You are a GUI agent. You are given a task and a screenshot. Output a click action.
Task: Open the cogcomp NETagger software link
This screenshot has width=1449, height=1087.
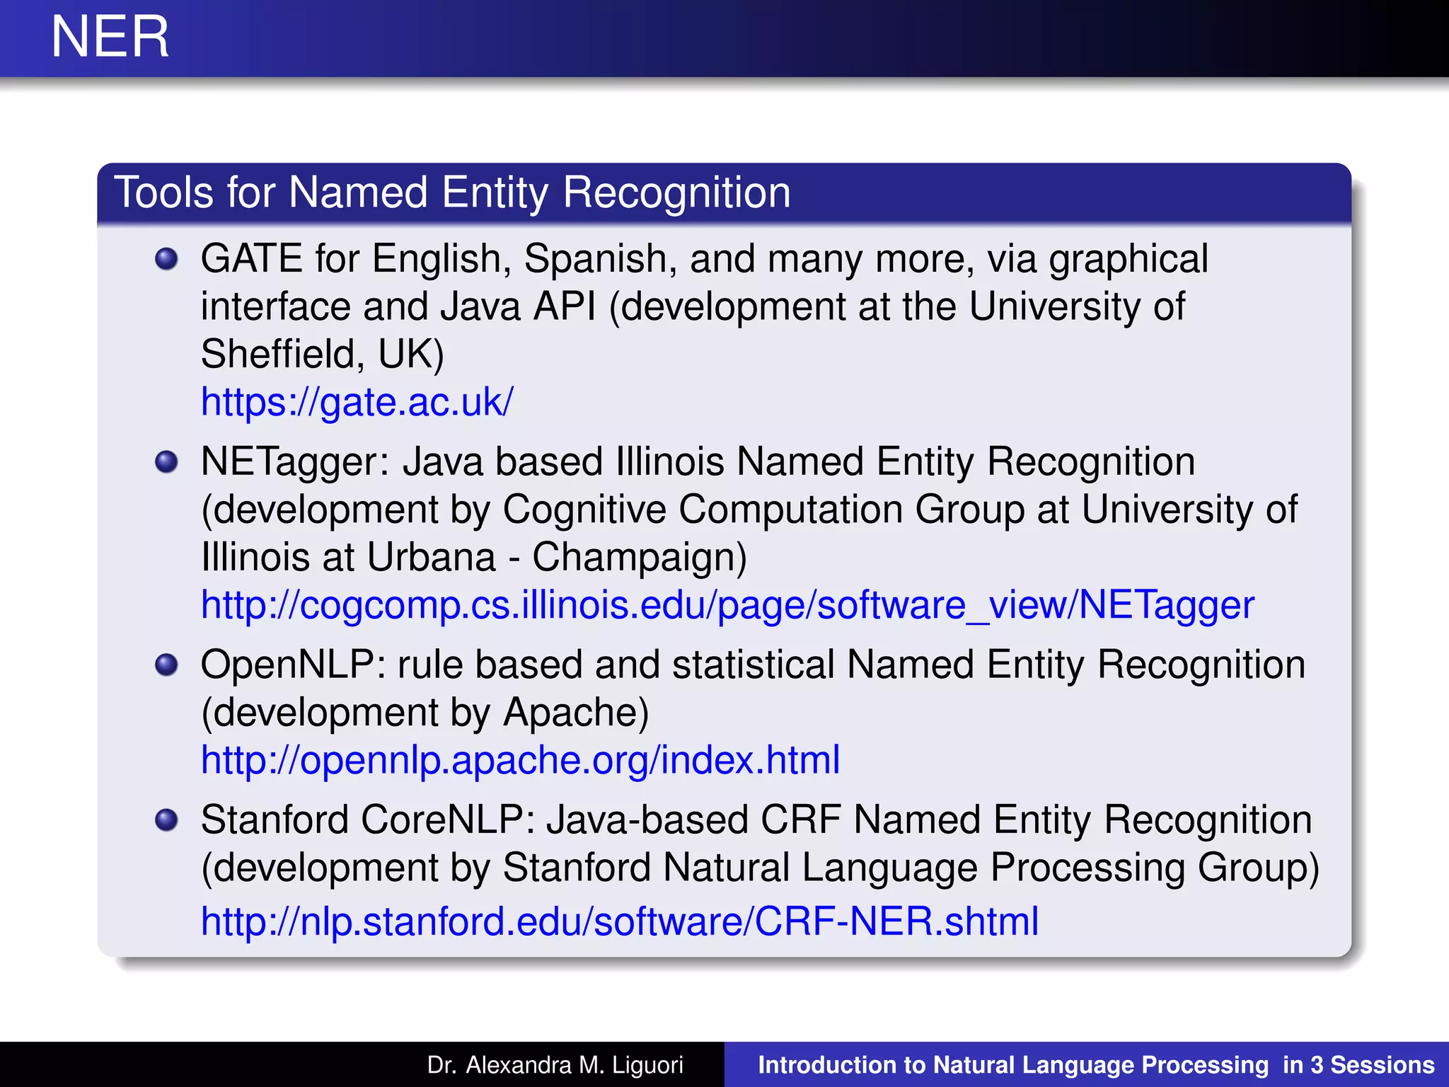pos(727,605)
